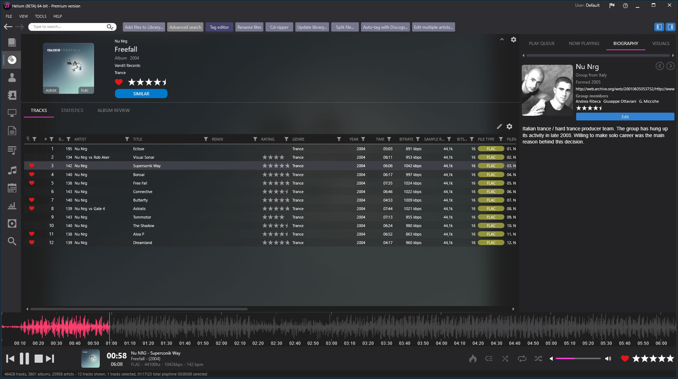Open the REMIX column filter

pos(255,139)
